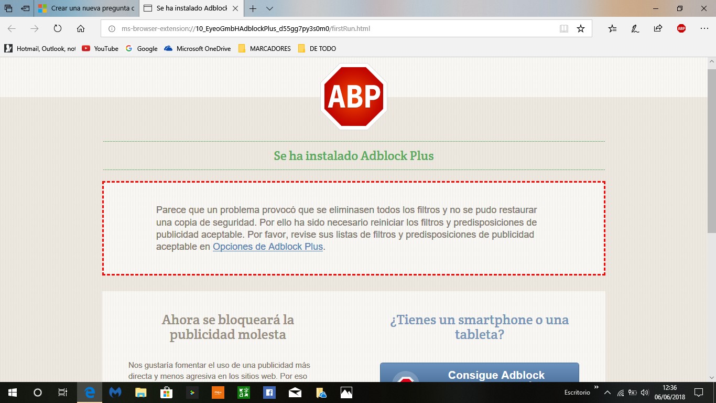Open green translator app on taskbar
Screen dimensions: 716x403
point(244,393)
